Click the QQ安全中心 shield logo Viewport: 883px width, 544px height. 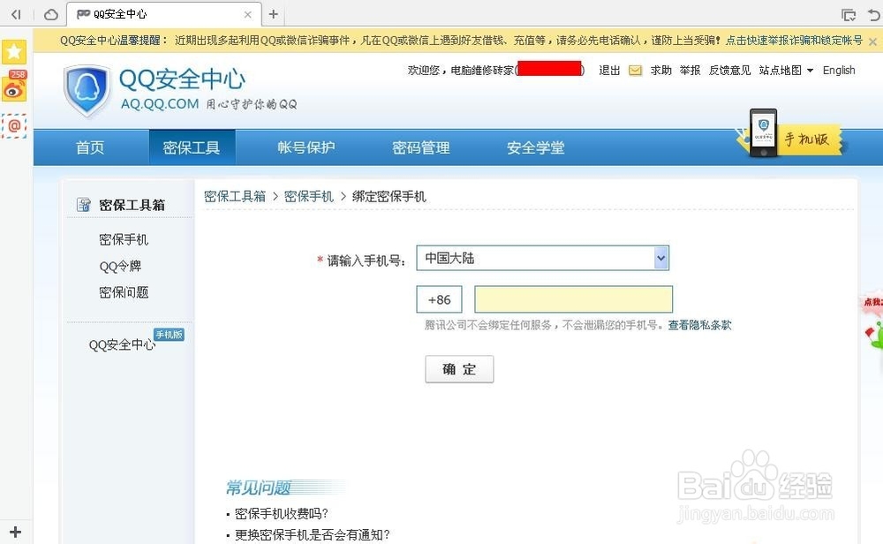[87, 91]
